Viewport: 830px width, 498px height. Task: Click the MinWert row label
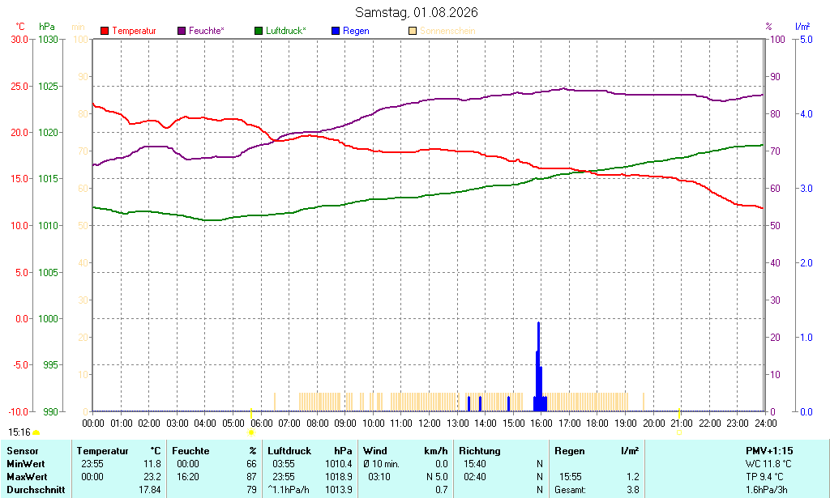(25, 464)
